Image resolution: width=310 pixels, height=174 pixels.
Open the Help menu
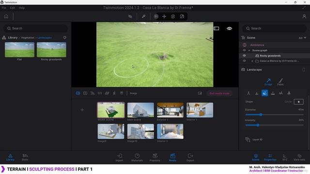22,8
